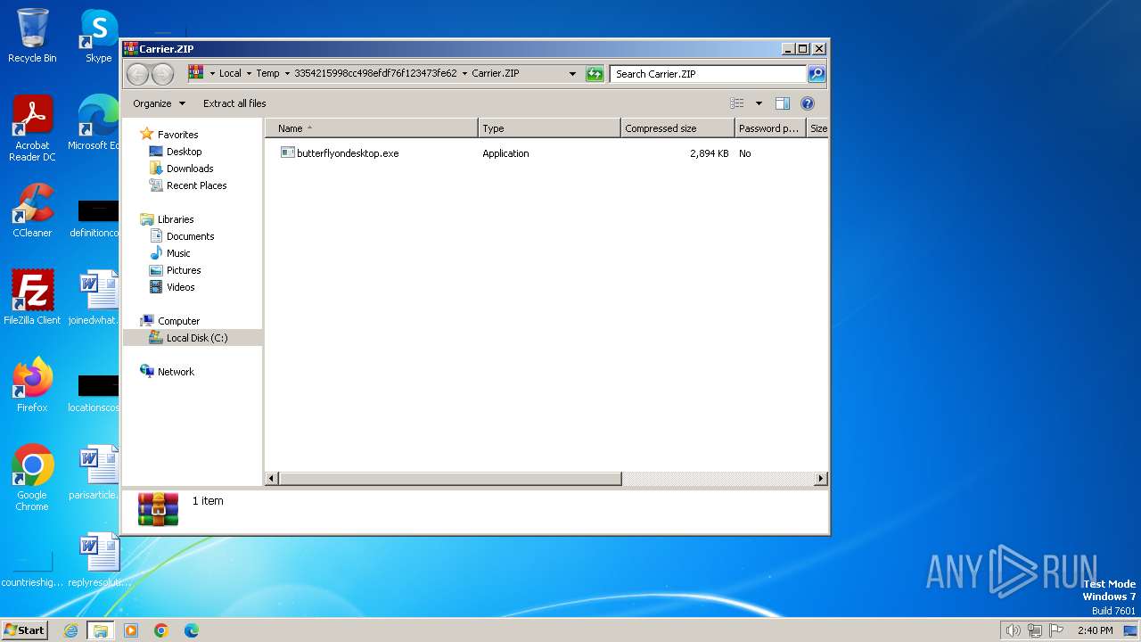1141x642 pixels.
Task: Expand the address bar history dropdown
Action: (572, 74)
